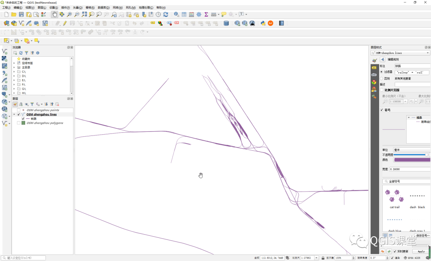Viewport: 431px width, 261px height.
Task: Open the 图层 menu
Action: 42,8
